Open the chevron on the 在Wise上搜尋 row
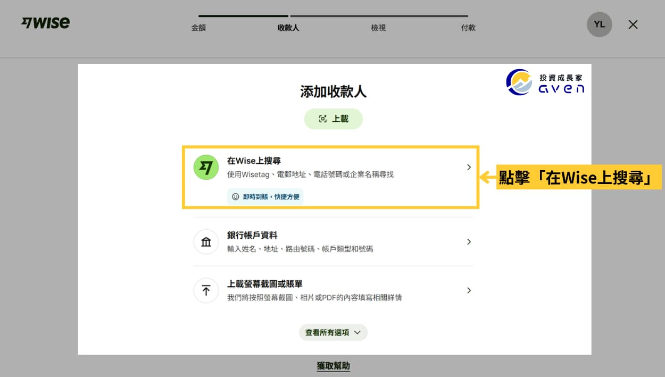Image resolution: width=665 pixels, height=377 pixels. (469, 167)
